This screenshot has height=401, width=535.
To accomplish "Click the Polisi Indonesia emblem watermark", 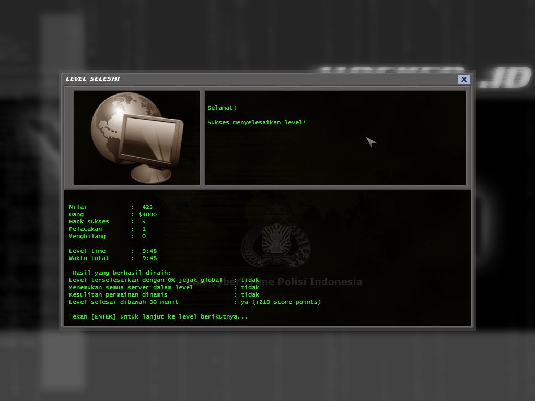I will (275, 244).
